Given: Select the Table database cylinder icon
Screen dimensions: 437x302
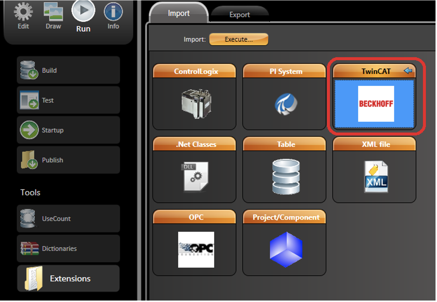Looking at the screenshot, I should pyautogui.click(x=286, y=176).
